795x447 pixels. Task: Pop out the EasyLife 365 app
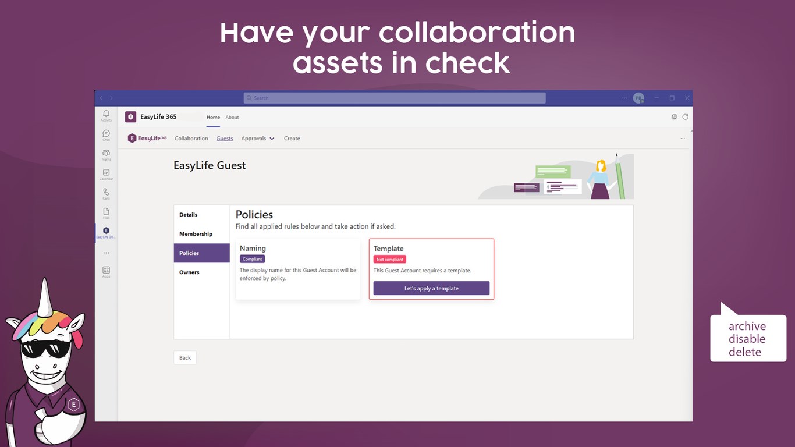coord(674,117)
